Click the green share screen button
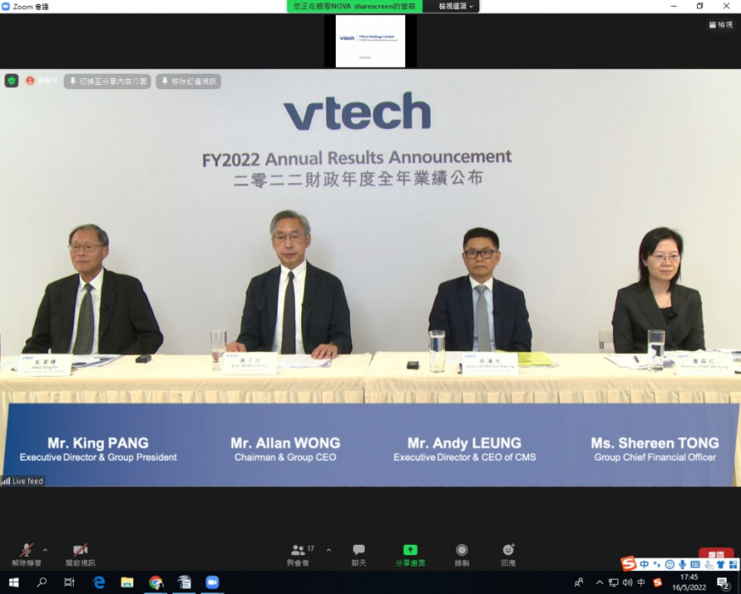 pyautogui.click(x=410, y=554)
